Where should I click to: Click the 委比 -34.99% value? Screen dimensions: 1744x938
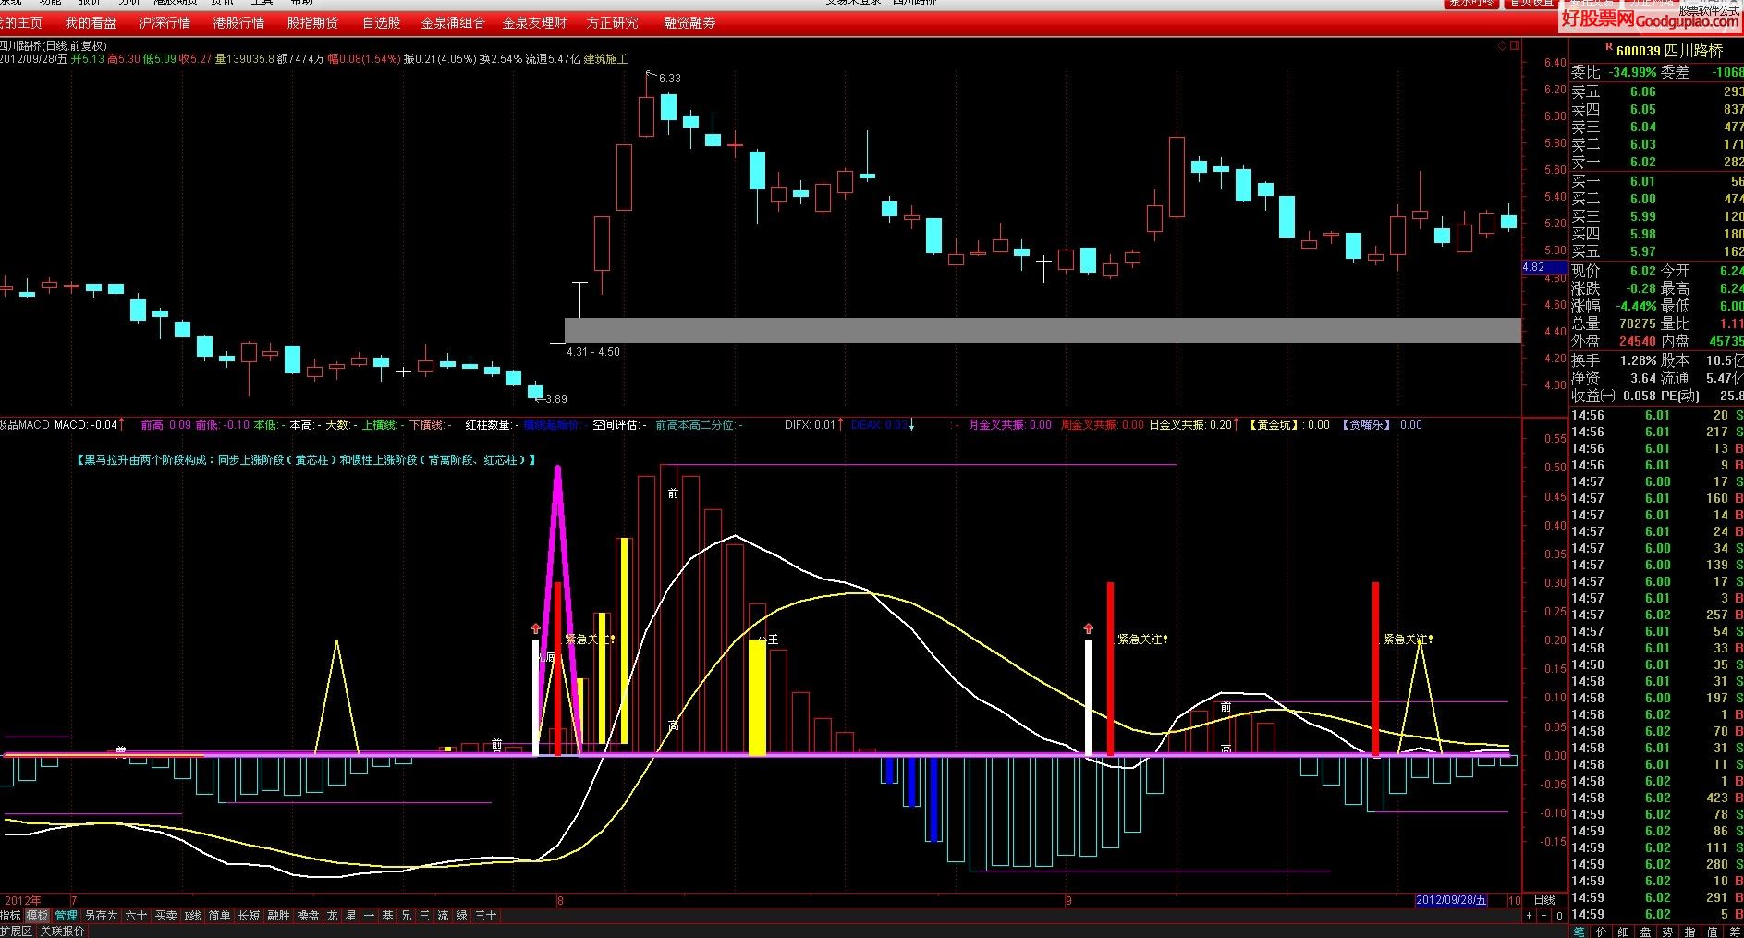[x=1632, y=72]
